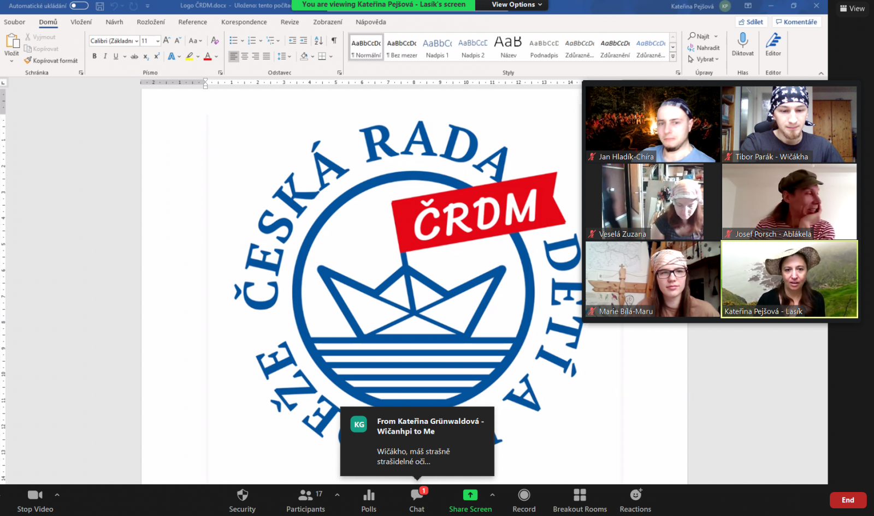Click Kopírovat formát painter
The image size is (874, 516).
(x=51, y=61)
